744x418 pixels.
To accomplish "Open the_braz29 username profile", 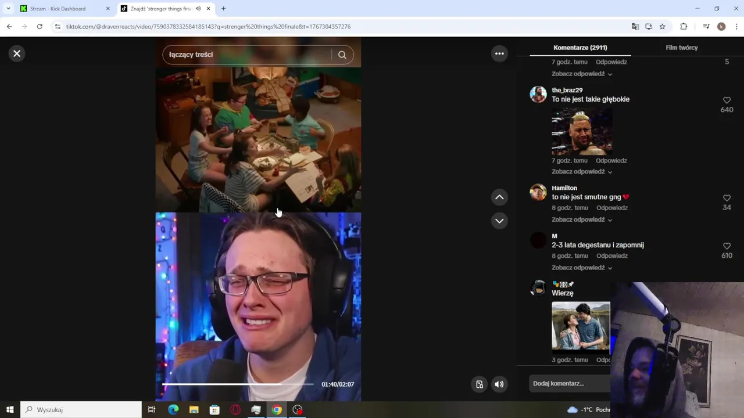I will tap(567, 91).
